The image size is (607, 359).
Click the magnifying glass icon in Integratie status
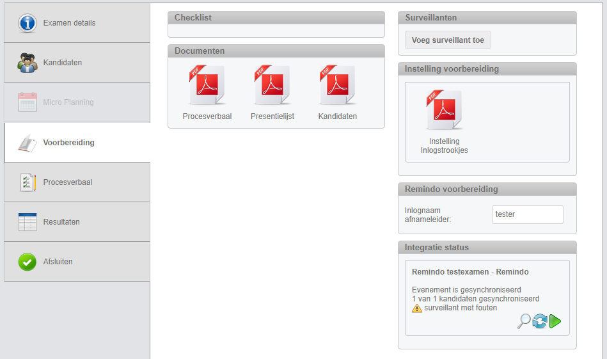524,321
